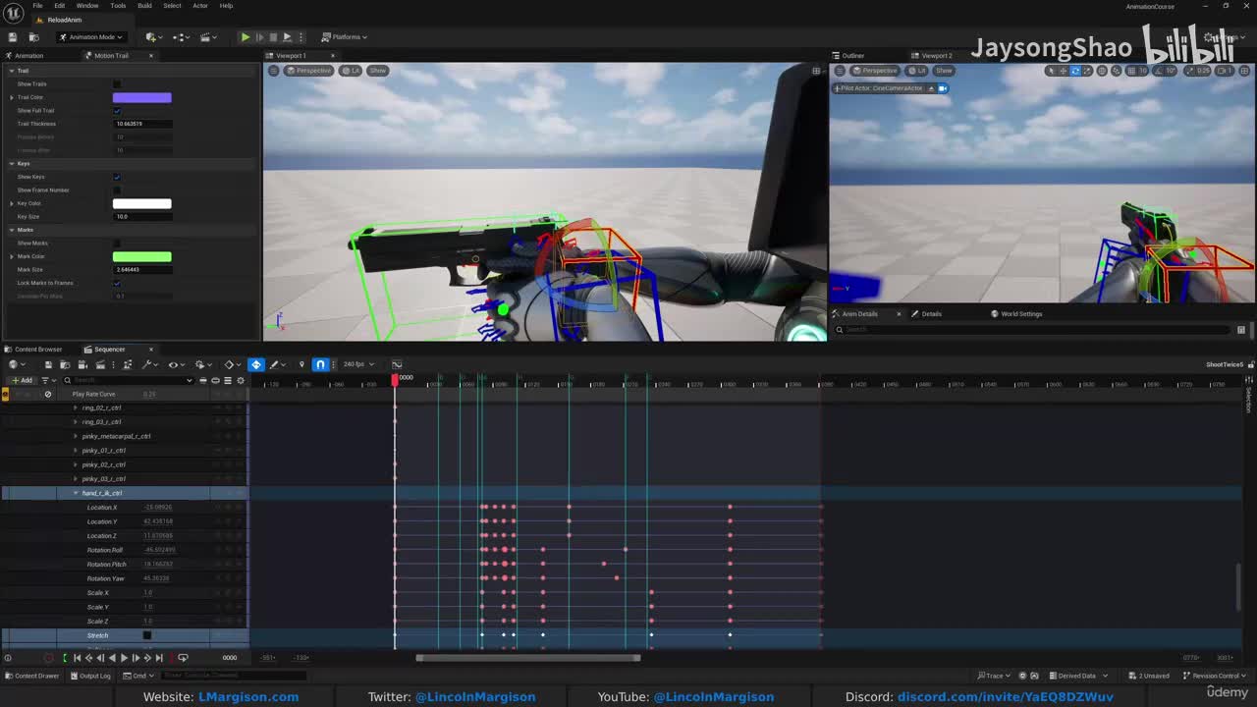
Task: Toggle the Stretch track checkbox
Action: (x=147, y=635)
